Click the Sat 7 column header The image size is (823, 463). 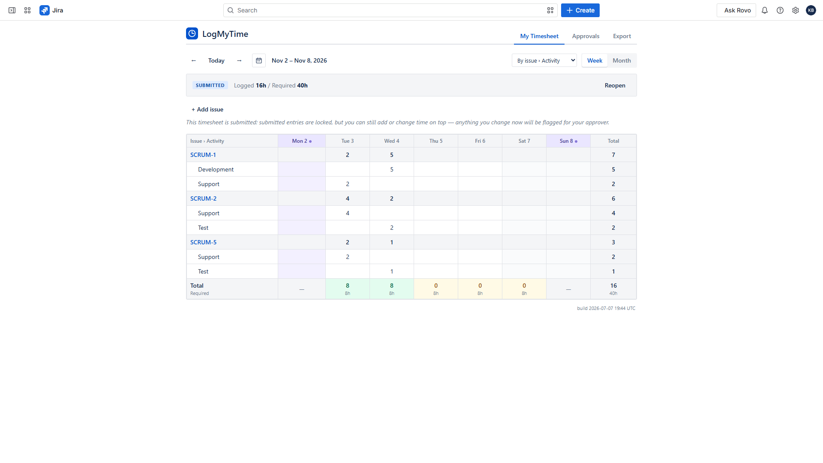(x=524, y=141)
